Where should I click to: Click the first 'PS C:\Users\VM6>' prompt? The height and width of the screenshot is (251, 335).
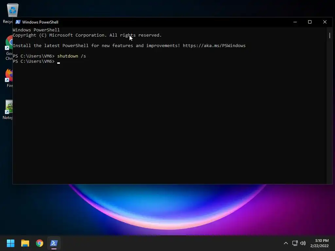point(34,56)
